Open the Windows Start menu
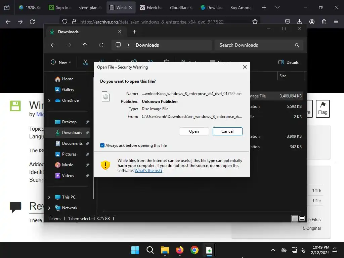344x258 pixels. point(135,250)
